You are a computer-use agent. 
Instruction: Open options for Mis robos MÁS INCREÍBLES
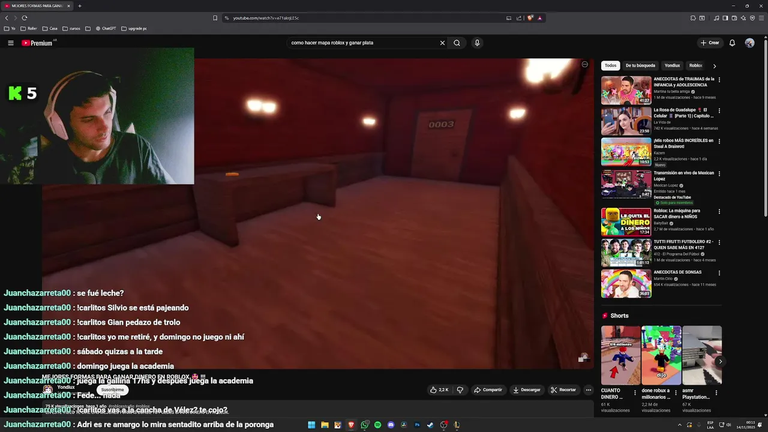719,142
